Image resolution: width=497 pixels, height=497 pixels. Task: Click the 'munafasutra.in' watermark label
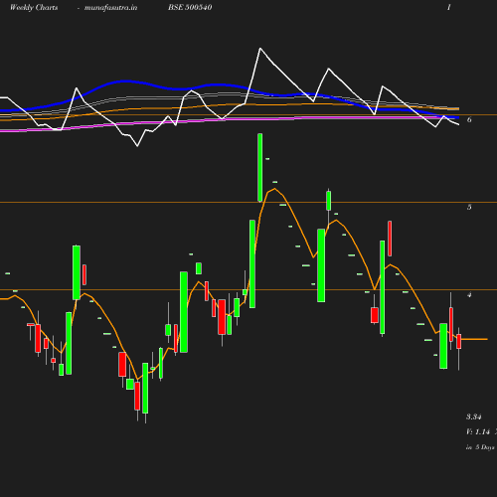110,8
